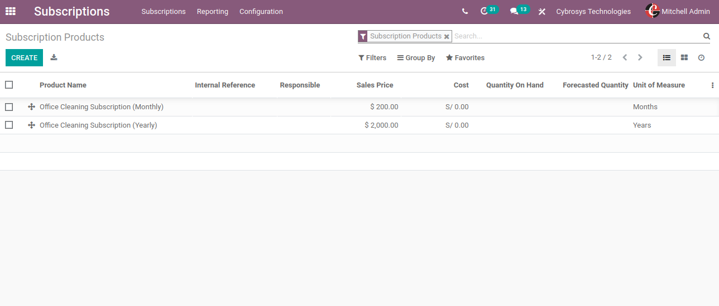The image size is (719, 306).
Task: Open Cybrosys Technologies company switcher
Action: [x=593, y=11]
